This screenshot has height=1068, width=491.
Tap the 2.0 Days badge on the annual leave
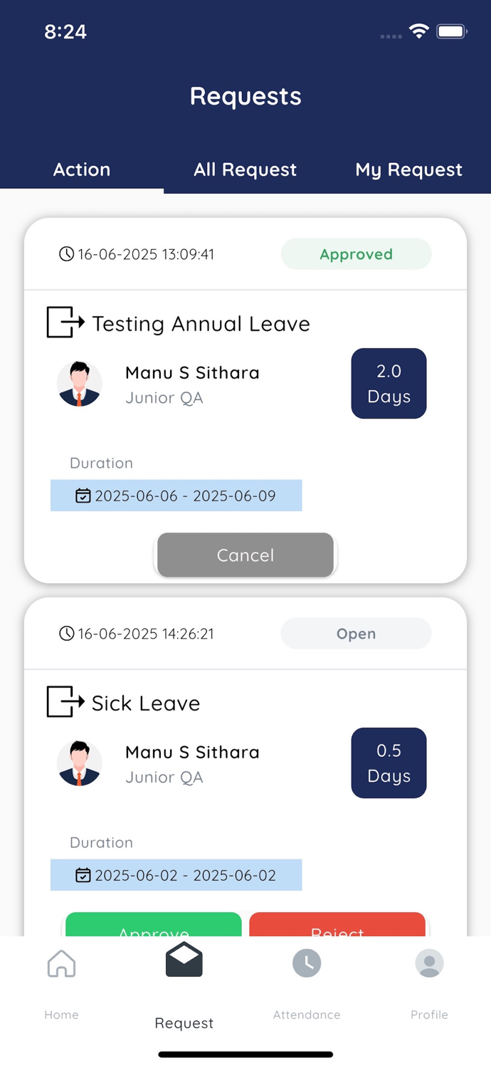389,383
